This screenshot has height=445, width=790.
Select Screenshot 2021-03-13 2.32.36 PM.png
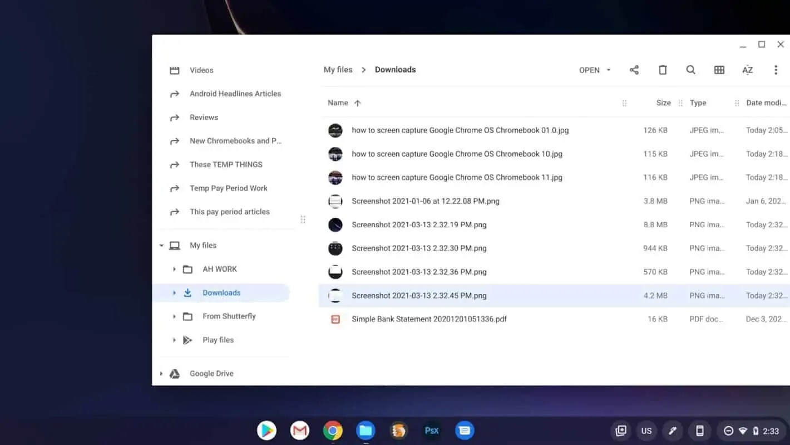554,272
